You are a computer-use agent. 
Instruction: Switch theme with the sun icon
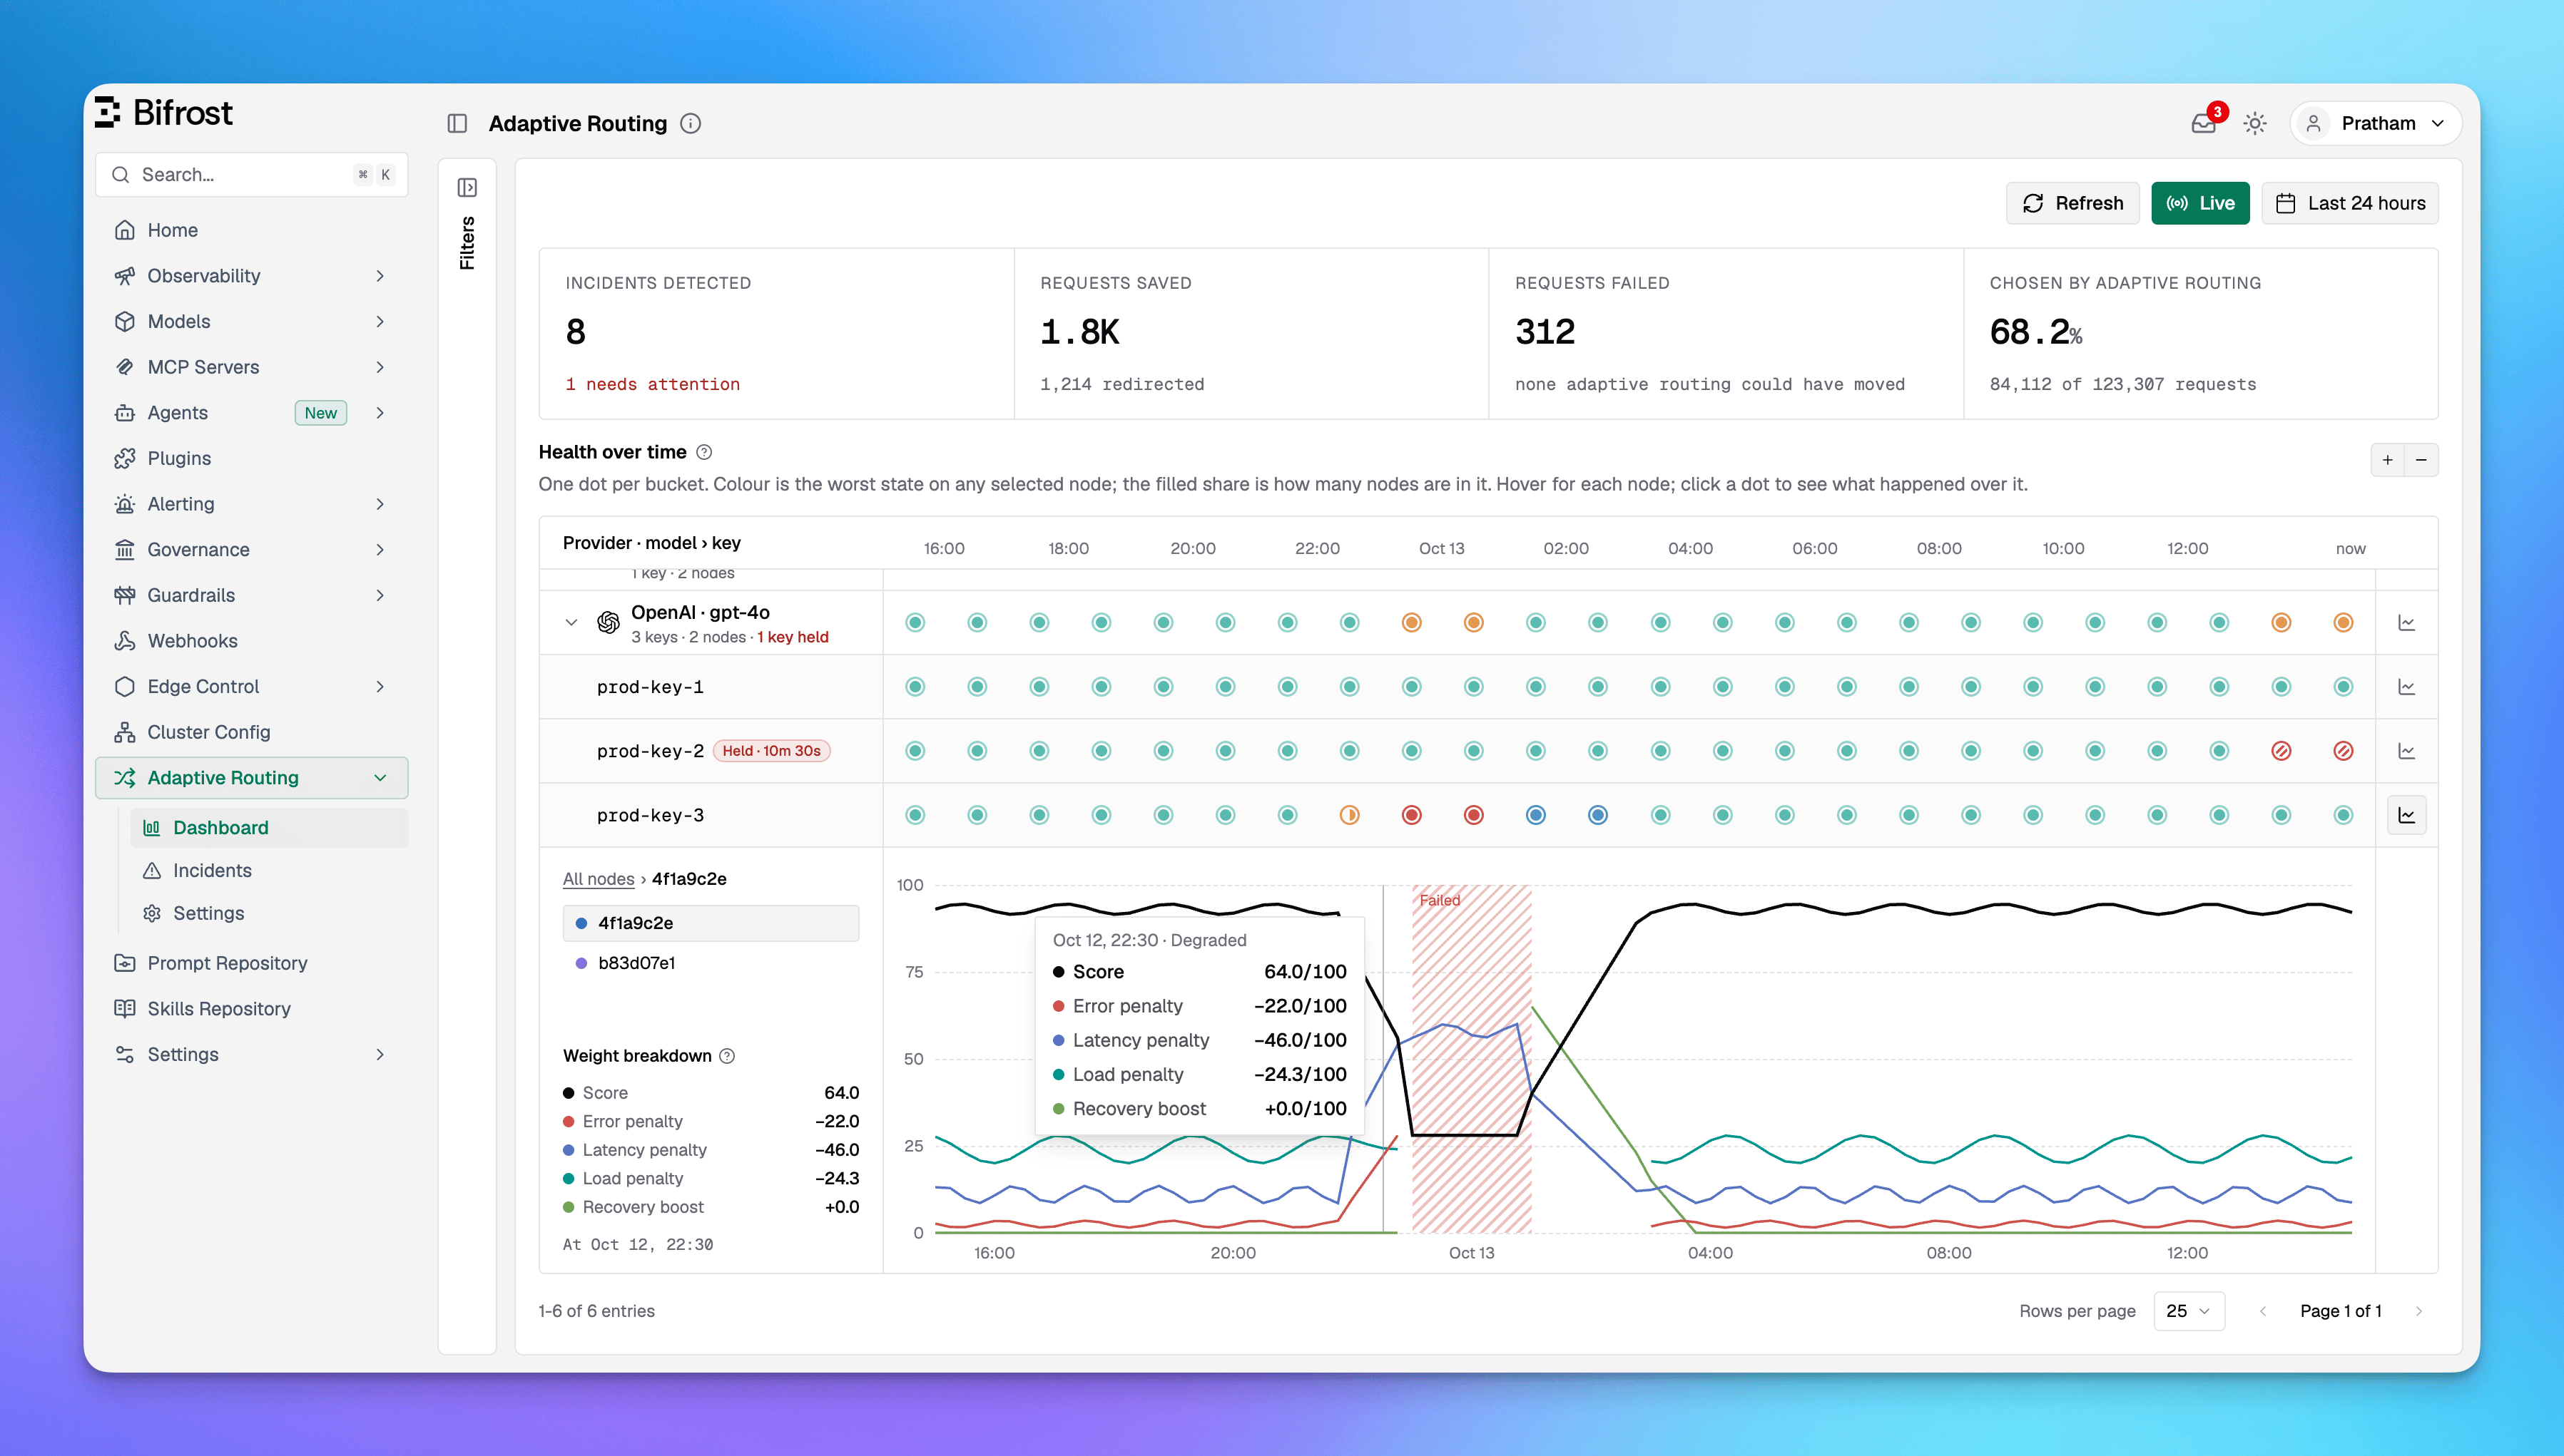pos(2255,123)
